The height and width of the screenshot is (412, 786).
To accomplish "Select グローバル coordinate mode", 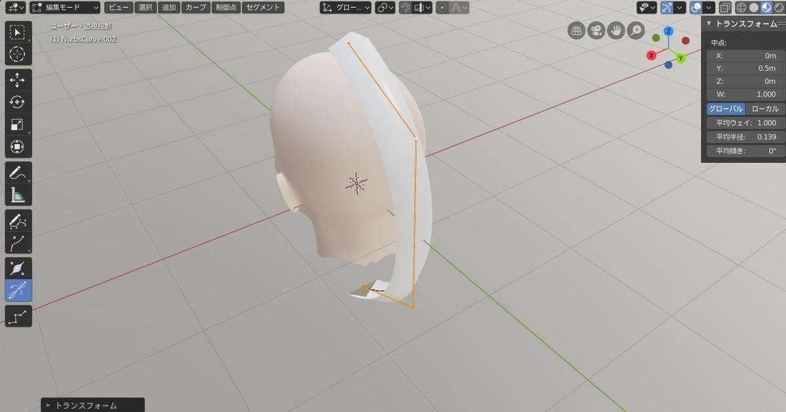I will [726, 109].
